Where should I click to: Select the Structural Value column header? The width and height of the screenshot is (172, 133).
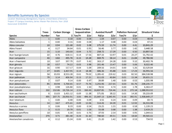pyautogui.click(x=150, y=32)
